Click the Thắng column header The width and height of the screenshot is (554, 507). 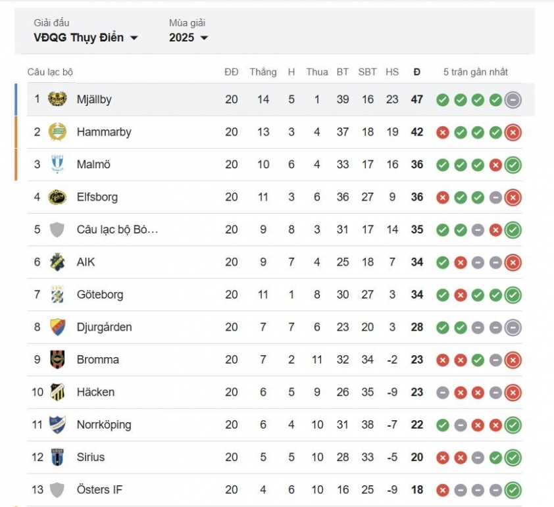click(x=263, y=72)
